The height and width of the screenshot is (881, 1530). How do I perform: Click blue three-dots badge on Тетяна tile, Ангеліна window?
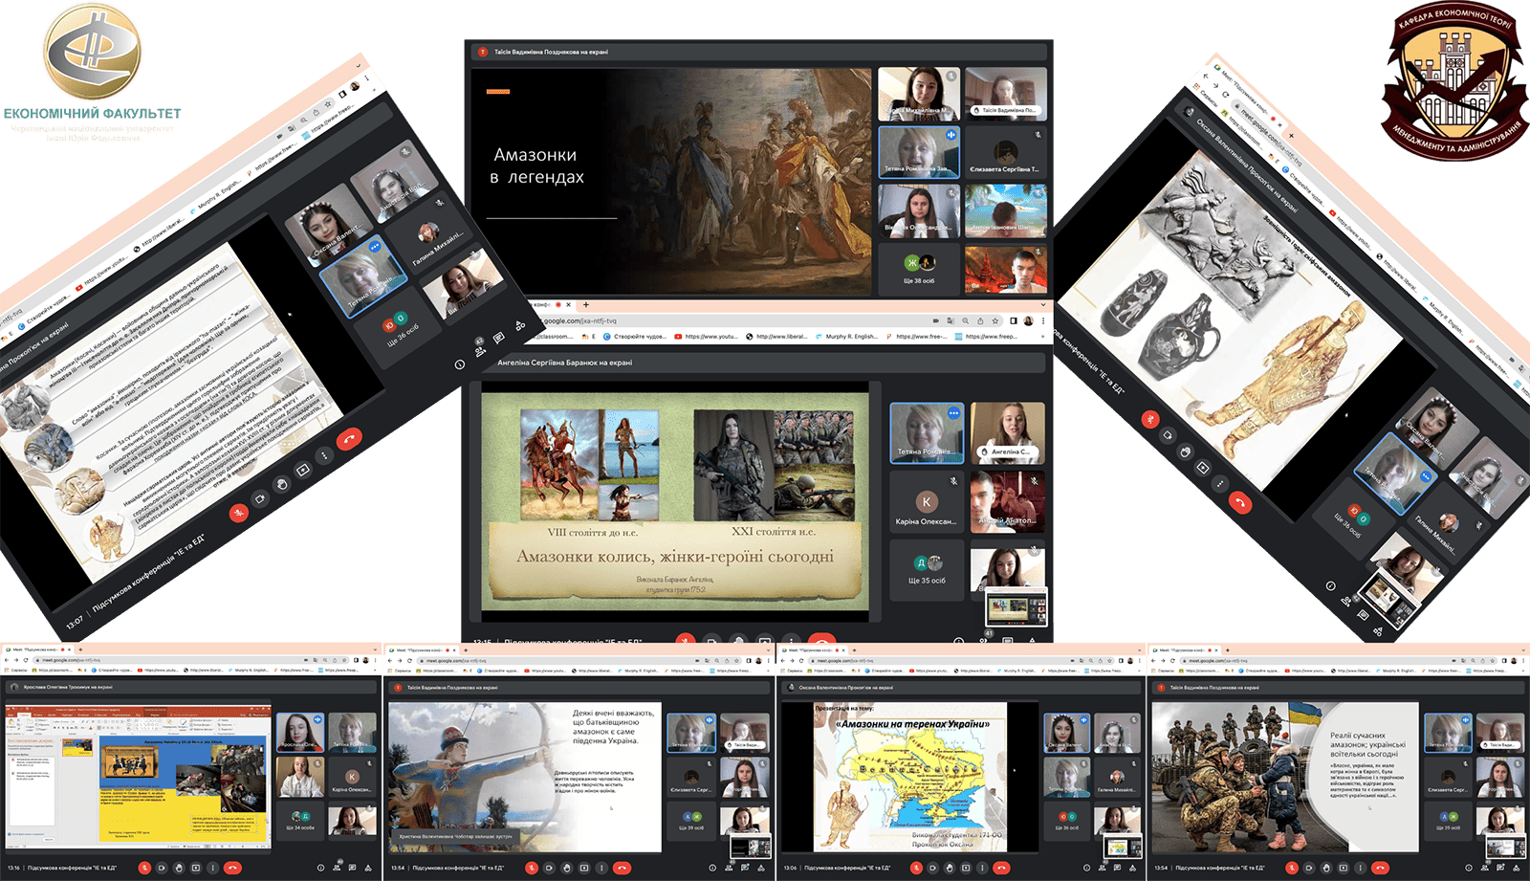pos(953,413)
